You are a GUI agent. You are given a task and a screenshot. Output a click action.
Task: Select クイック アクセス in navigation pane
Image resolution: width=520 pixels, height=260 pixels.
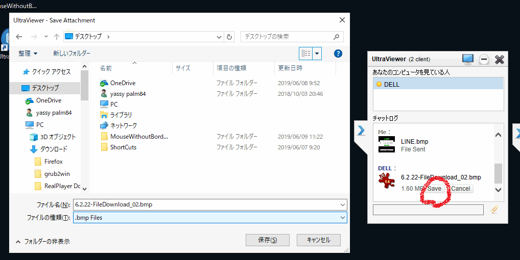coord(47,72)
